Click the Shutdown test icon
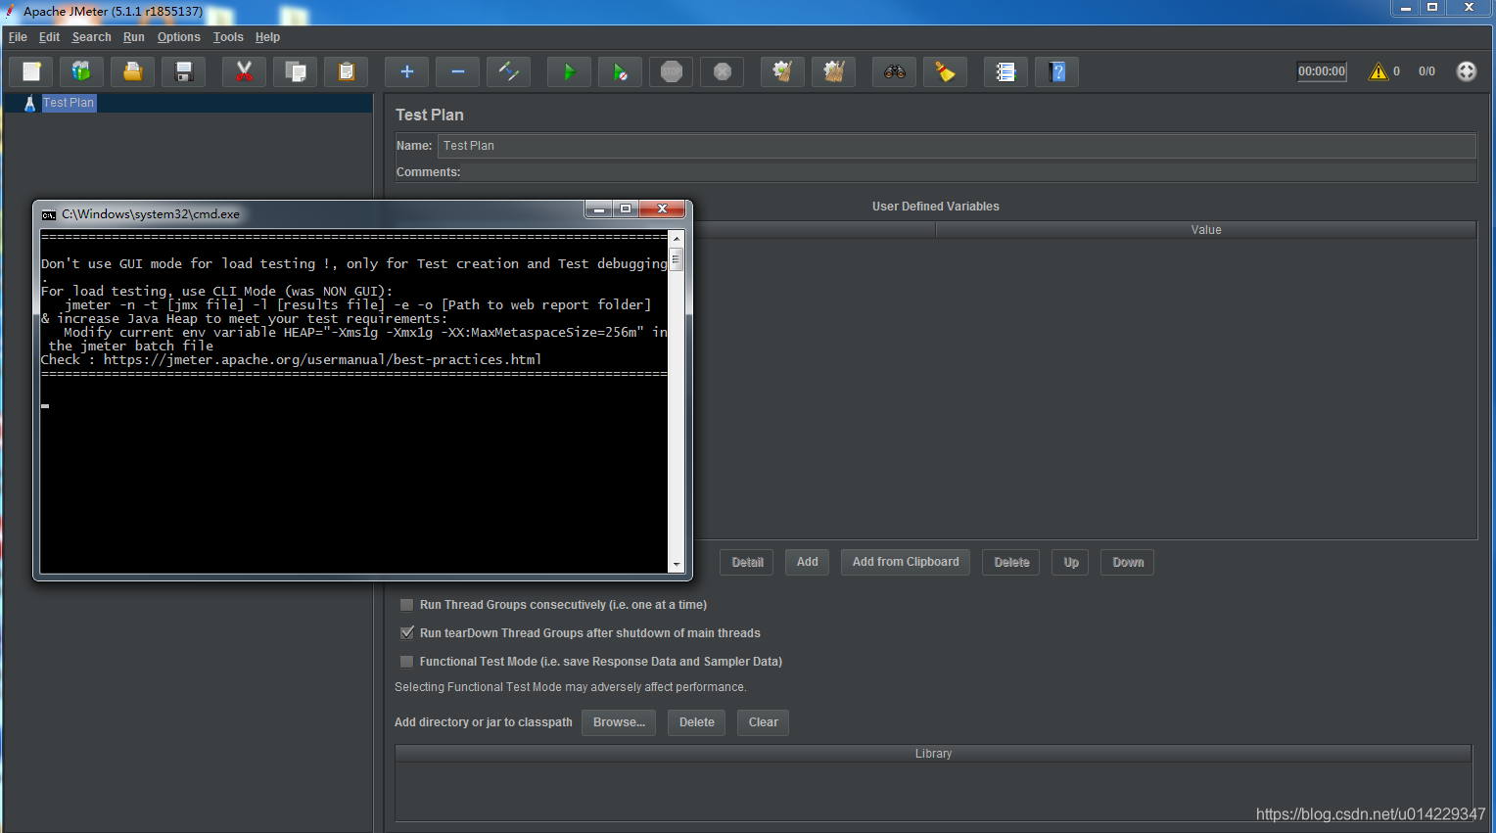Image resolution: width=1496 pixels, height=833 pixels. click(723, 71)
